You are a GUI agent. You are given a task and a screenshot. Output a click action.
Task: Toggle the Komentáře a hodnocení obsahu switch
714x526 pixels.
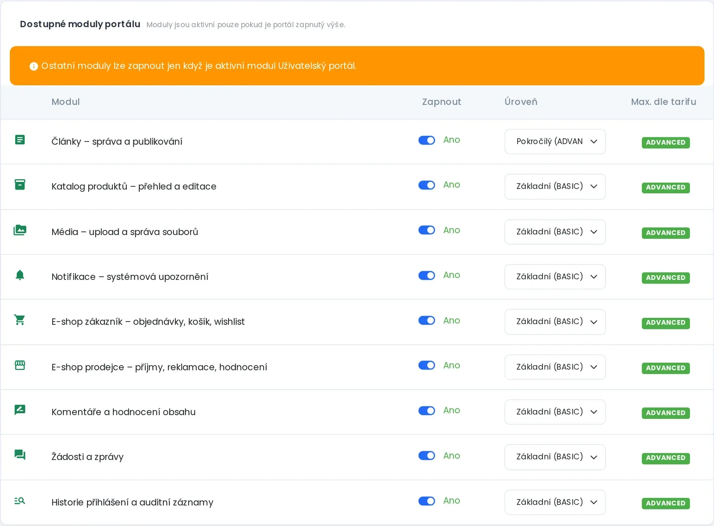427,411
